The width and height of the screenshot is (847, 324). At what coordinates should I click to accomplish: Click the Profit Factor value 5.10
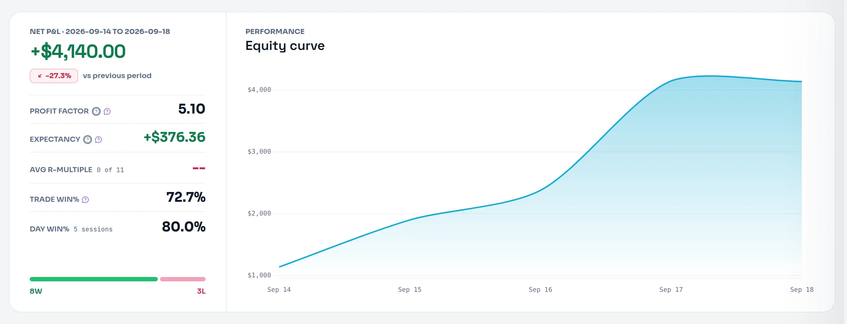coord(192,109)
